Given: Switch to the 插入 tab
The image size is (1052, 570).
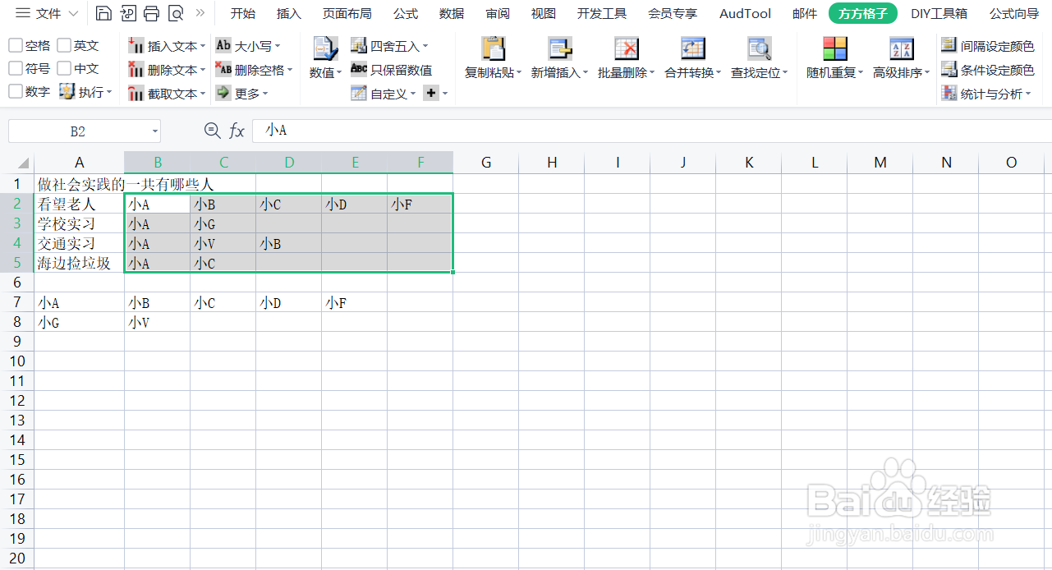Looking at the screenshot, I should pos(289,13).
